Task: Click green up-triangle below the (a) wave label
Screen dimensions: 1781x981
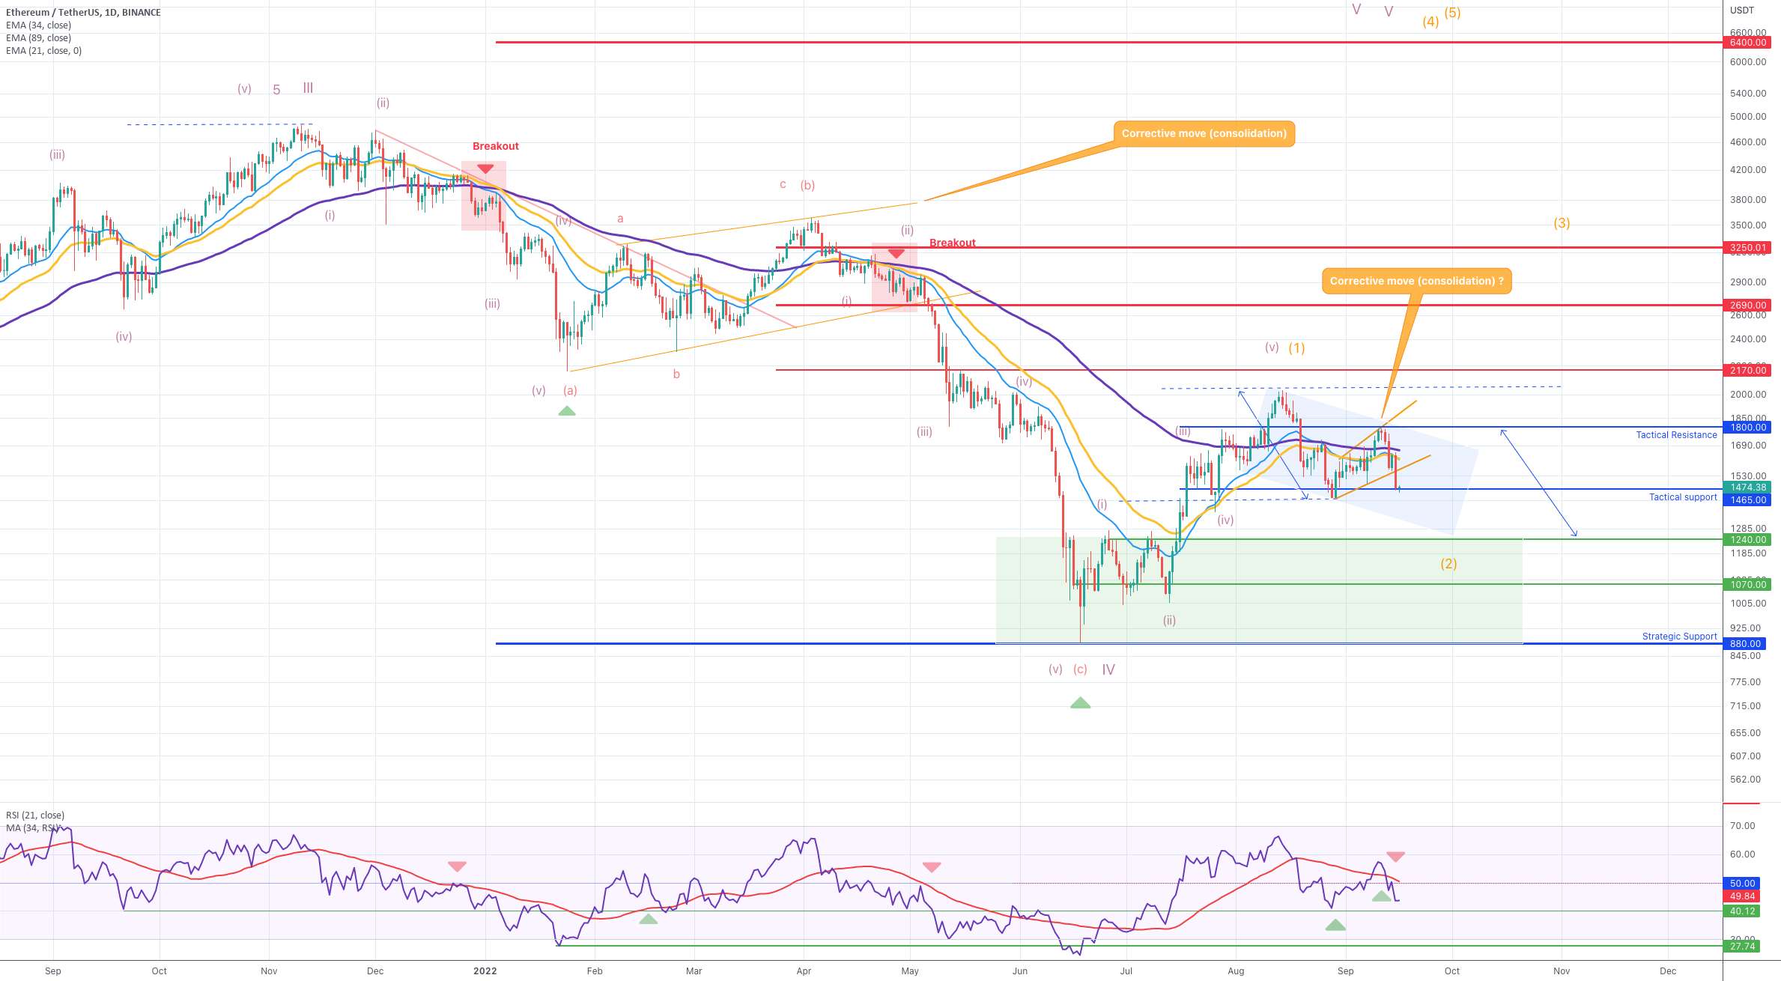Action: click(567, 410)
